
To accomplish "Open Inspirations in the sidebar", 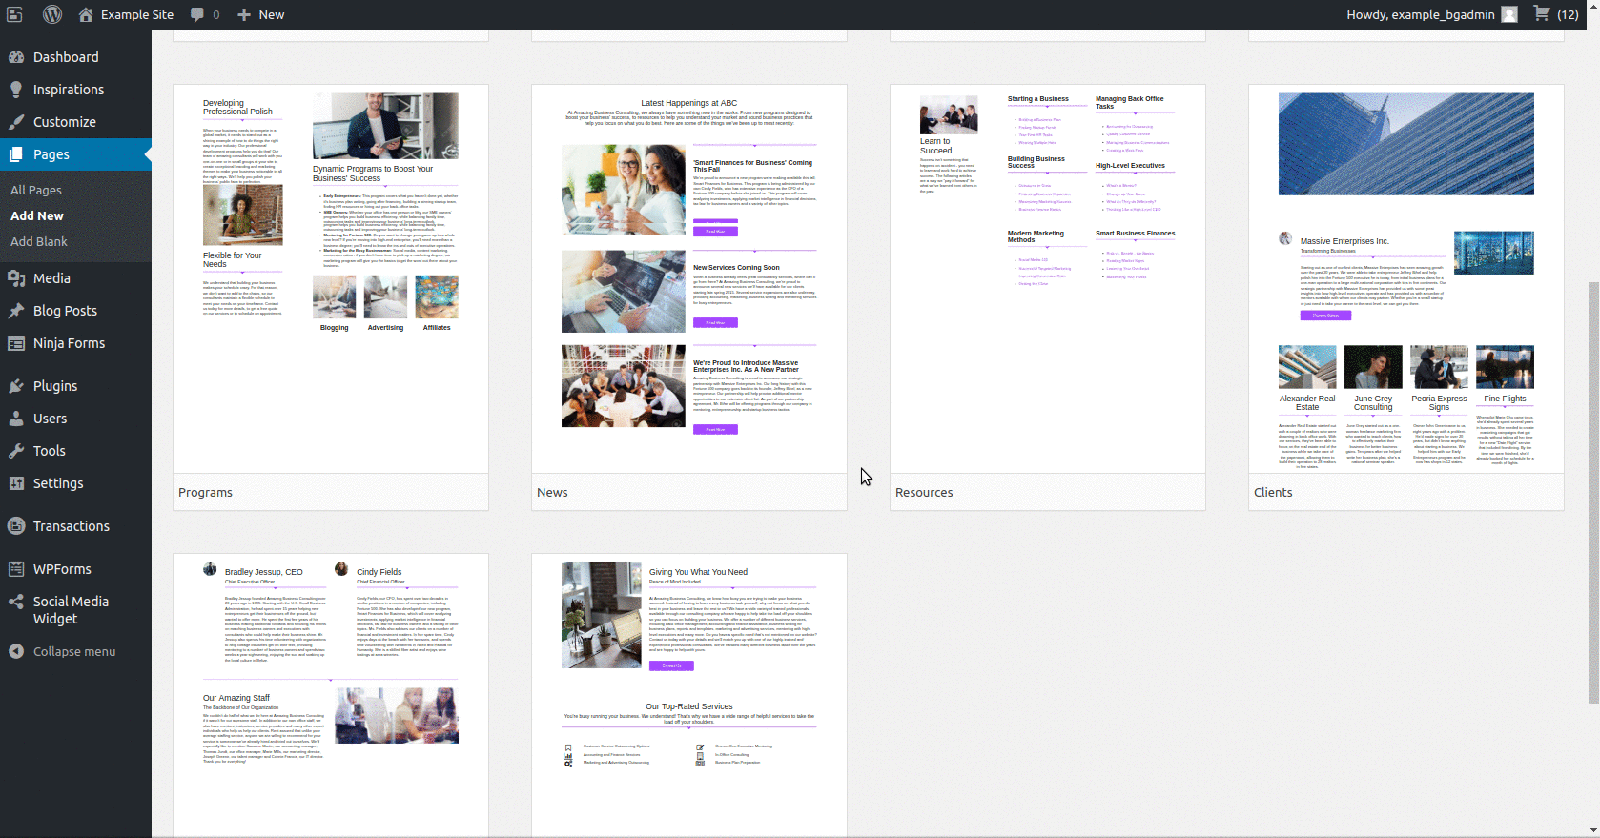I will coord(68,90).
